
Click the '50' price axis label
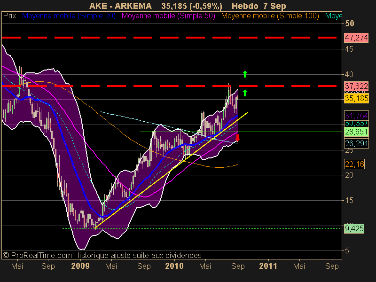(349, 23)
